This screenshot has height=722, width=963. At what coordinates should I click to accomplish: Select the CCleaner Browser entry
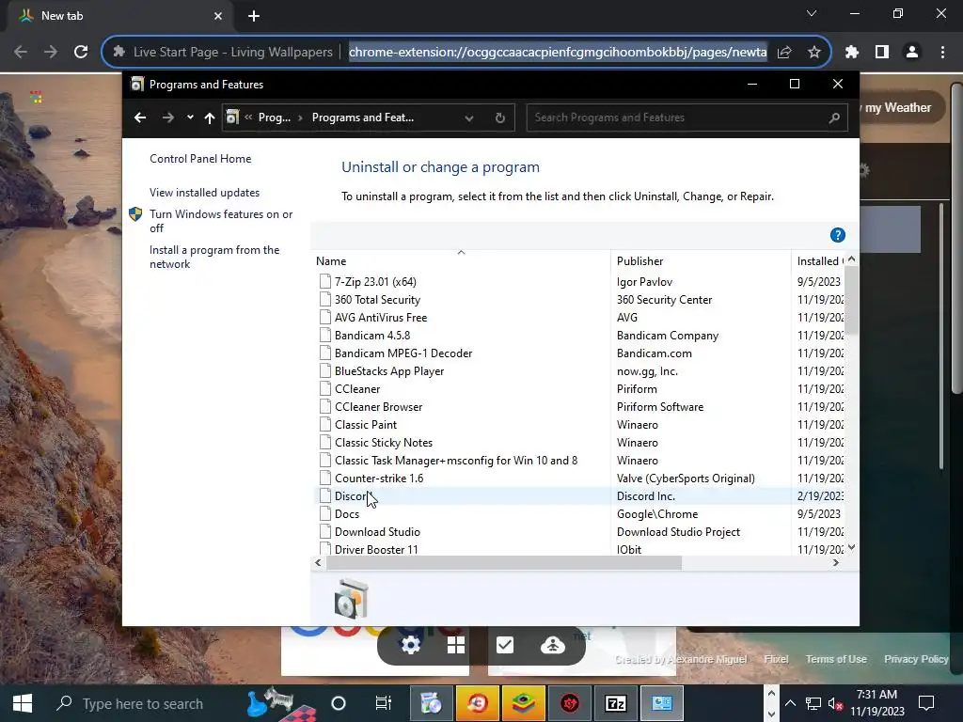point(378,406)
